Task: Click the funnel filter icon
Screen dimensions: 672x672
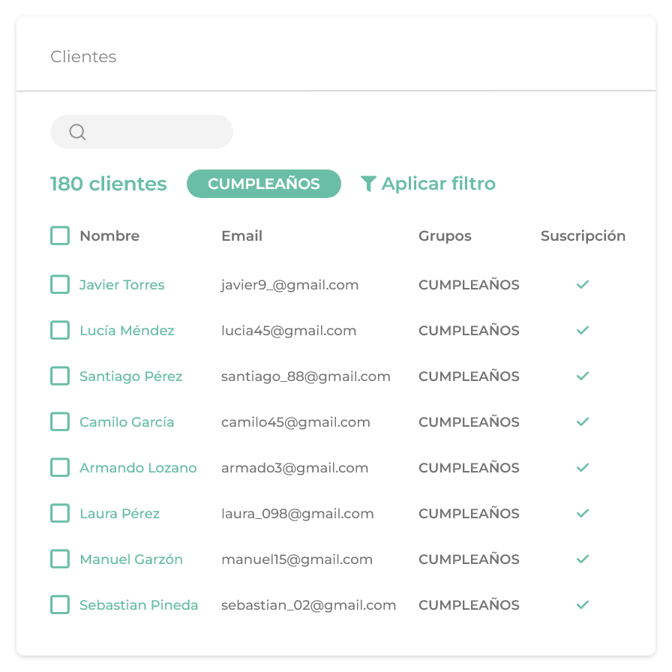Action: click(368, 184)
